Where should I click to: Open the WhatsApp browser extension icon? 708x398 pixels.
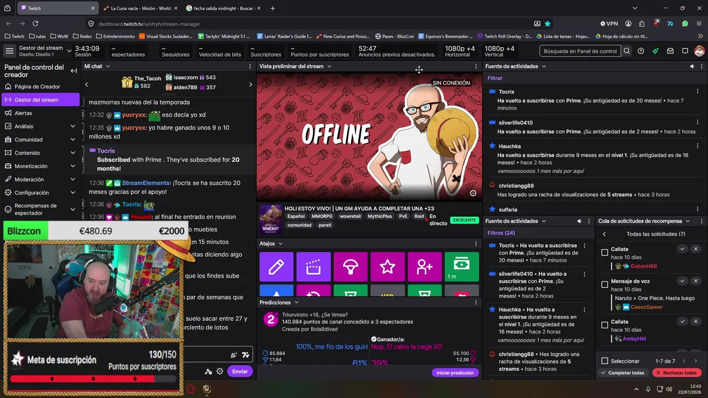685,24
